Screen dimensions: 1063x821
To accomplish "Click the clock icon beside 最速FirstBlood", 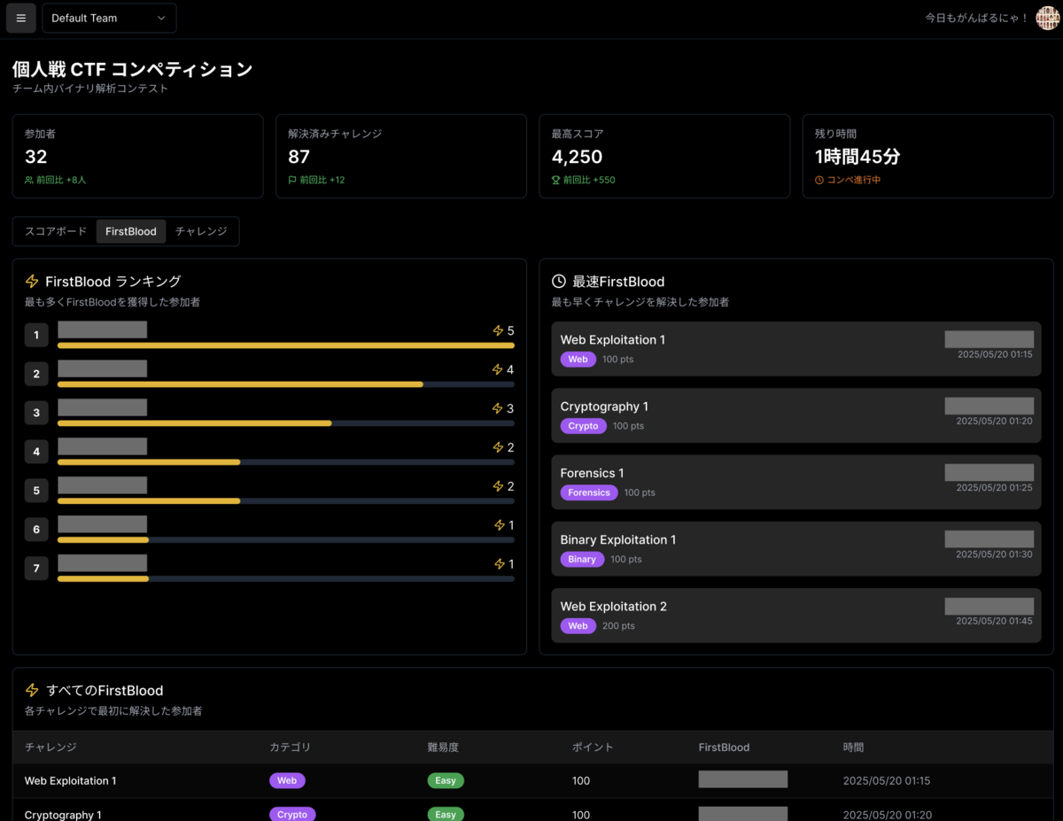I will point(559,281).
